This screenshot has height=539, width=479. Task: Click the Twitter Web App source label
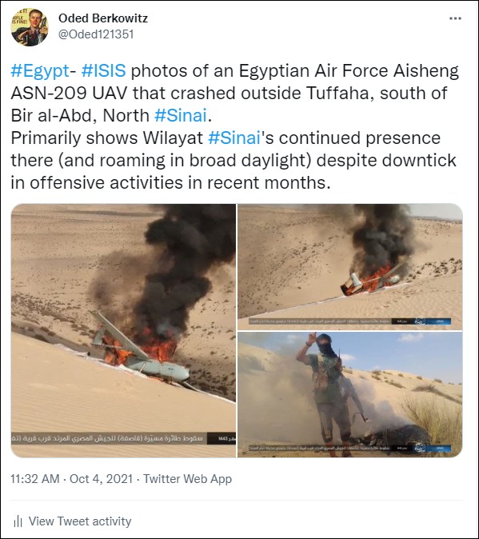pos(187,479)
